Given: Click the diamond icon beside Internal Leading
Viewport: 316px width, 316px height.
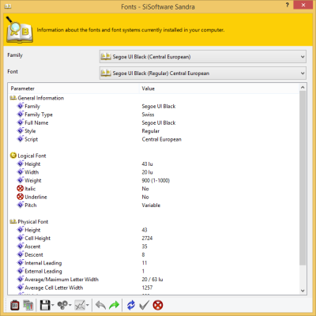Looking at the screenshot, I should (x=21, y=262).
